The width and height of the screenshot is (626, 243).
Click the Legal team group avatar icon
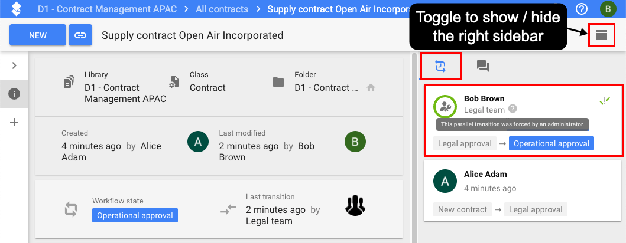pyautogui.click(x=355, y=206)
